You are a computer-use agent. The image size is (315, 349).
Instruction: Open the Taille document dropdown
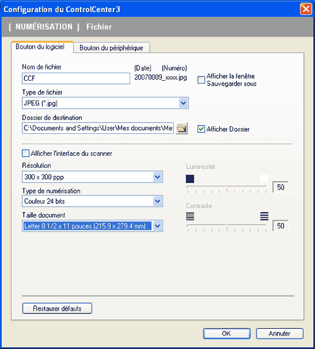pyautogui.click(x=157, y=226)
